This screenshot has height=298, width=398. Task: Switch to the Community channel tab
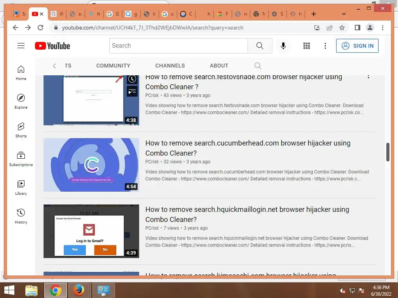[x=113, y=66]
